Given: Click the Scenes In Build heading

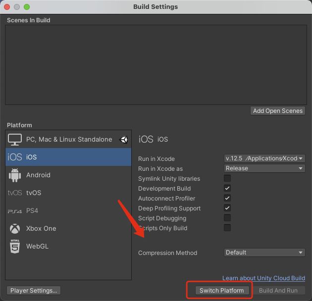Looking at the screenshot, I should tap(29, 20).
